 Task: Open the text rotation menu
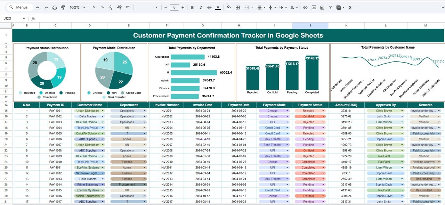click(x=292, y=7)
